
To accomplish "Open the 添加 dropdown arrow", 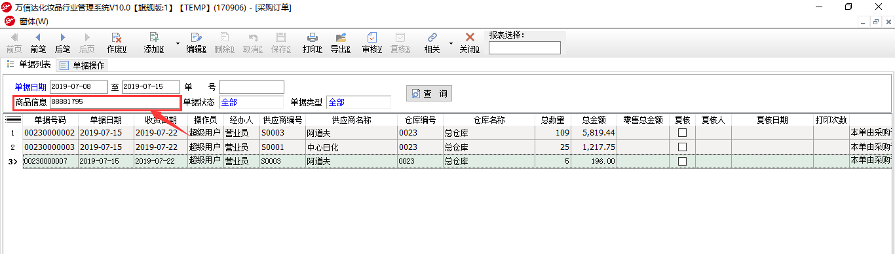I will point(178,44).
